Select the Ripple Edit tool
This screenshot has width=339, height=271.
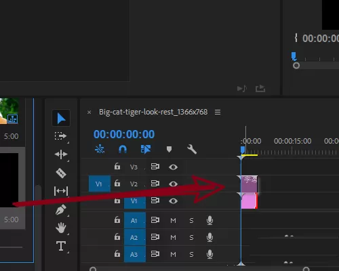pos(61,154)
